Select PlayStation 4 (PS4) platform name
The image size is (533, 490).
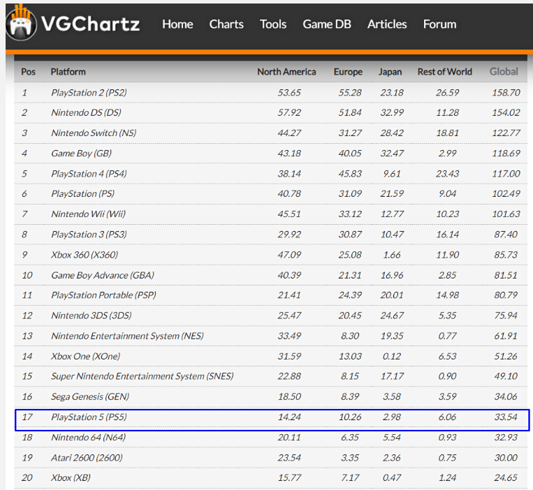click(89, 174)
